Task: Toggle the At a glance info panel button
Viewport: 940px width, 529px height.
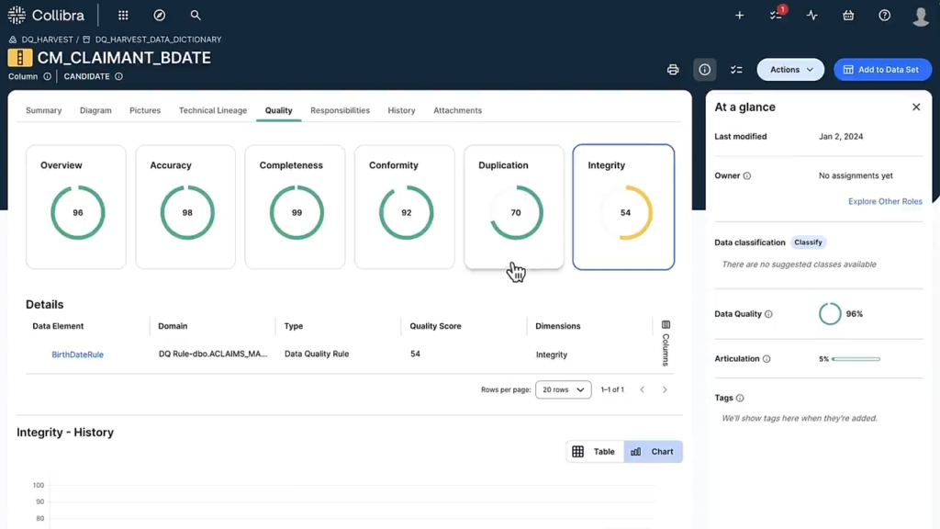Action: tap(705, 70)
